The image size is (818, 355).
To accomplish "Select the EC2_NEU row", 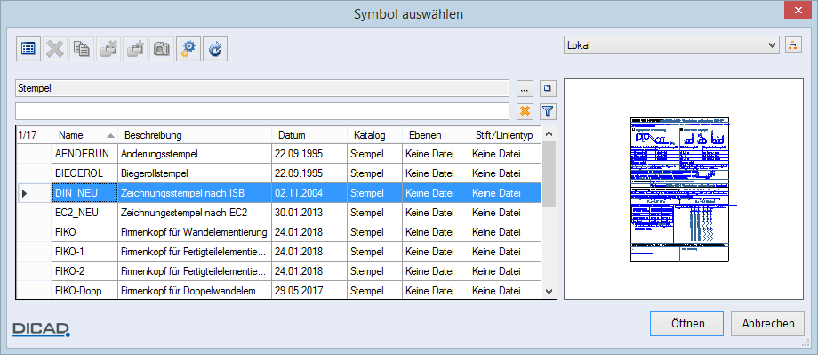I will 278,213.
